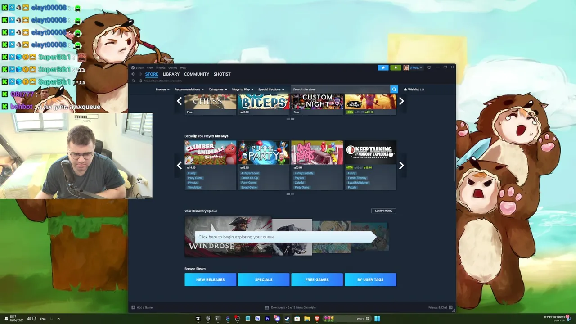Click the 4 Player Local tag
This screenshot has height=324, width=576.
click(x=250, y=173)
